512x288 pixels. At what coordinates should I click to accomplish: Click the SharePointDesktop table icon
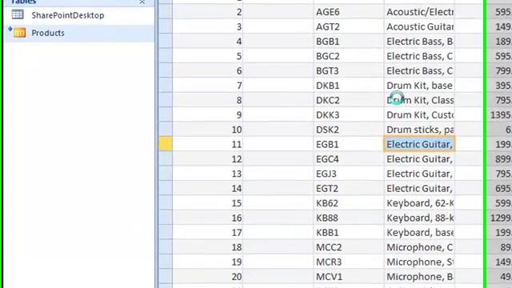(18, 14)
